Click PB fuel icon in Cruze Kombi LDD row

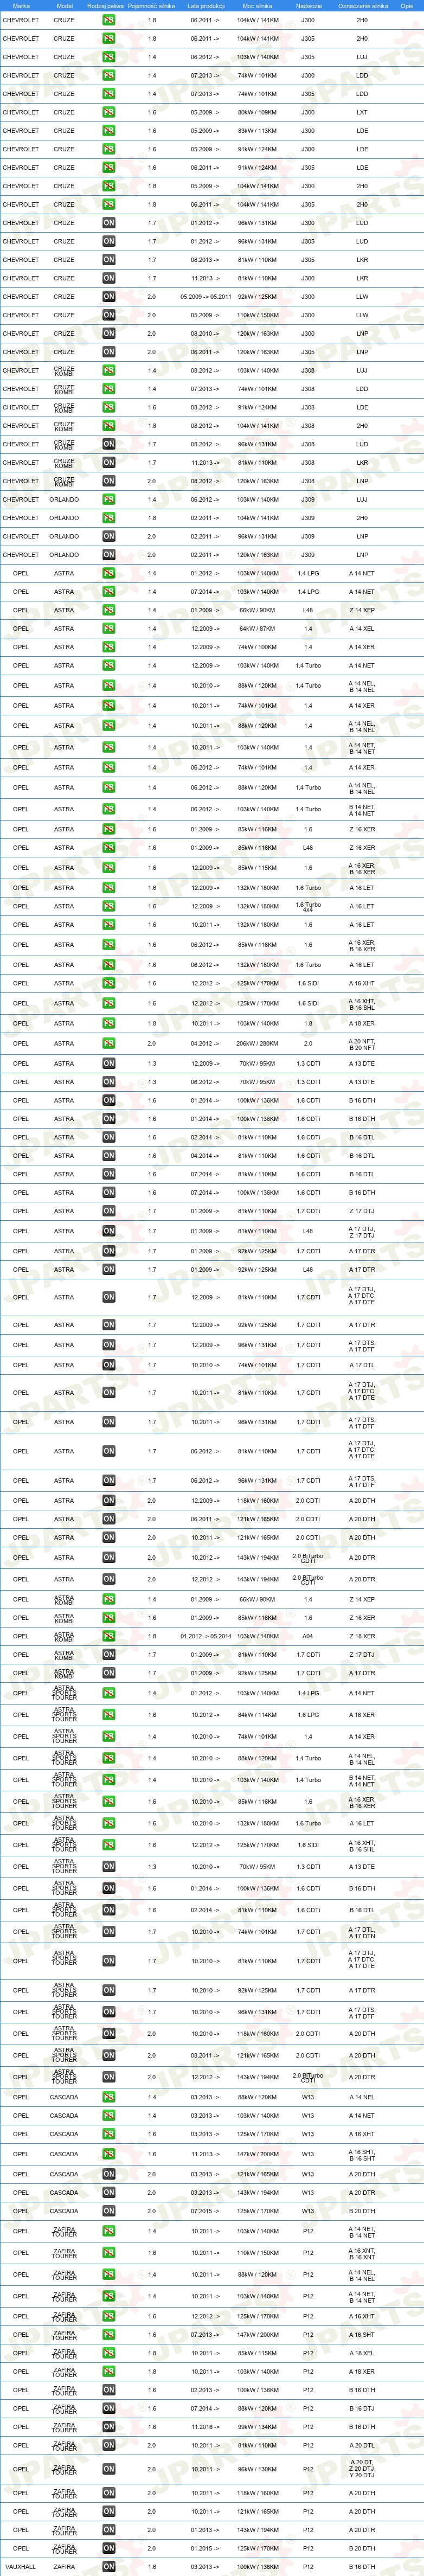tap(108, 389)
